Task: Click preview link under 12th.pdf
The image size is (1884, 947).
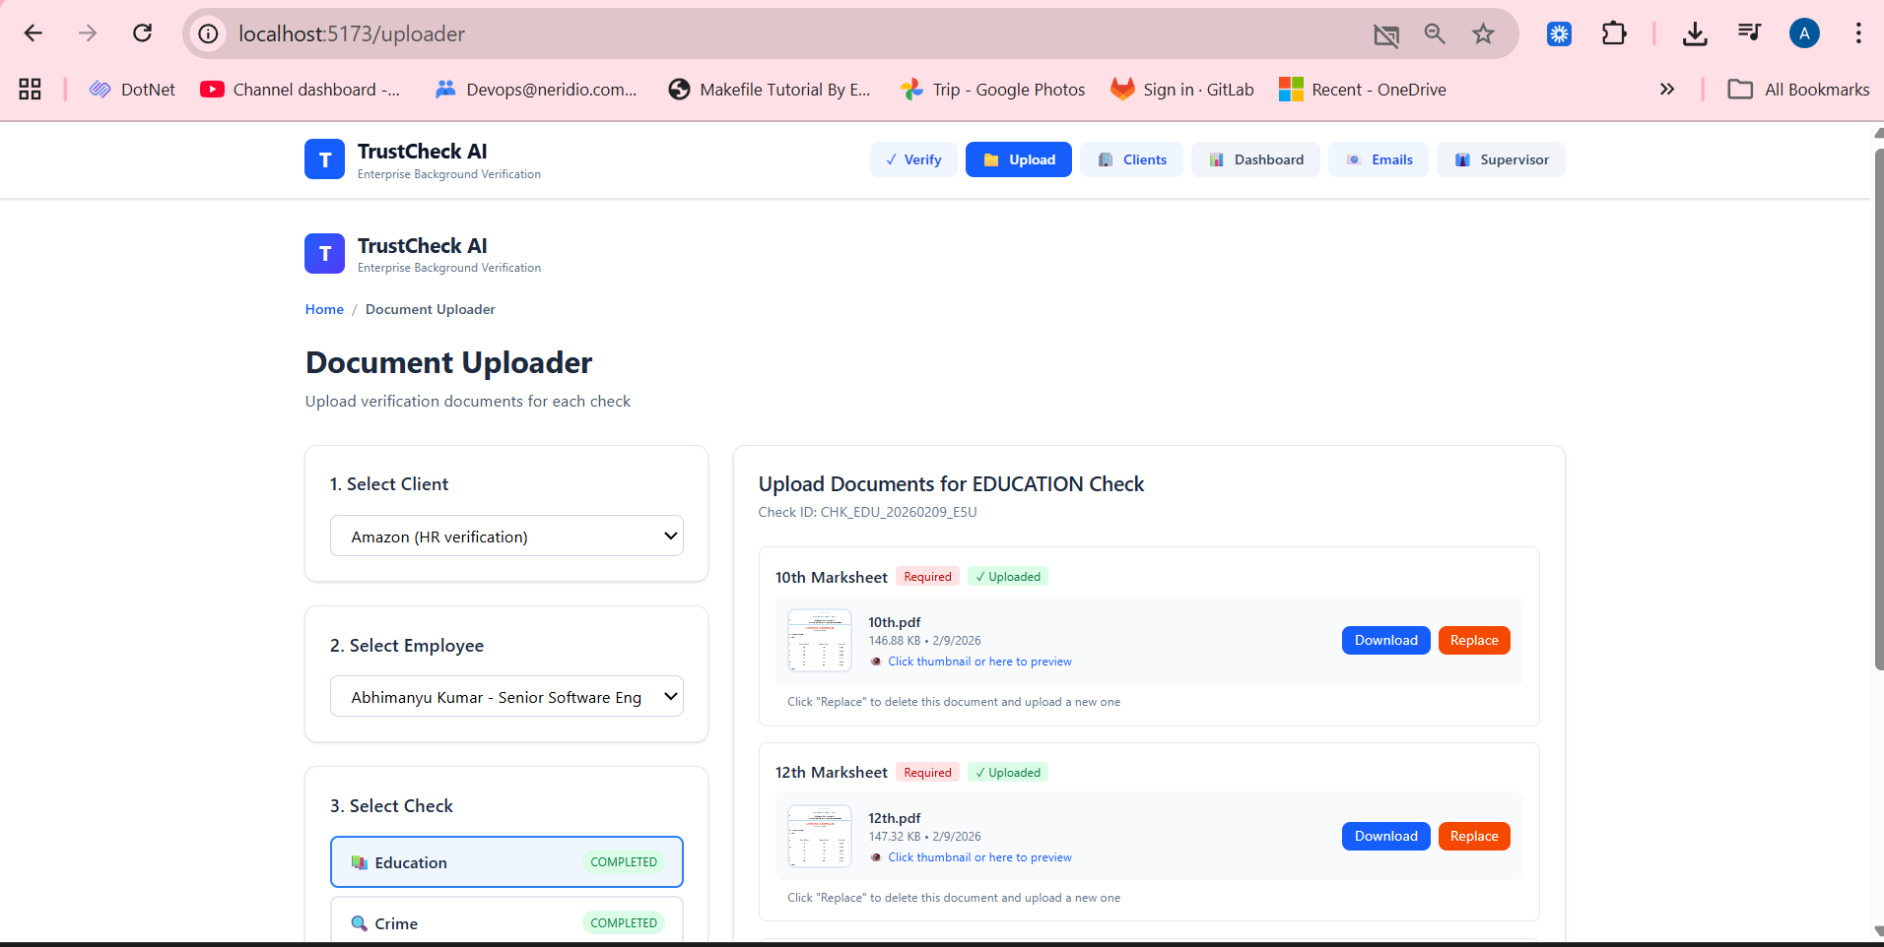Action: (x=979, y=857)
